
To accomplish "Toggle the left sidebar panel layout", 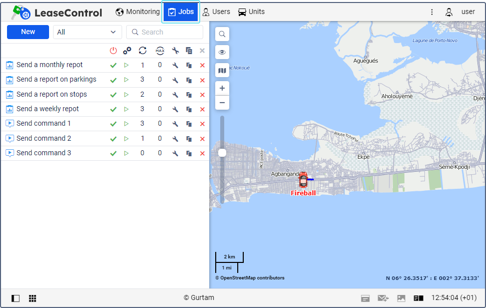I will pos(16,298).
